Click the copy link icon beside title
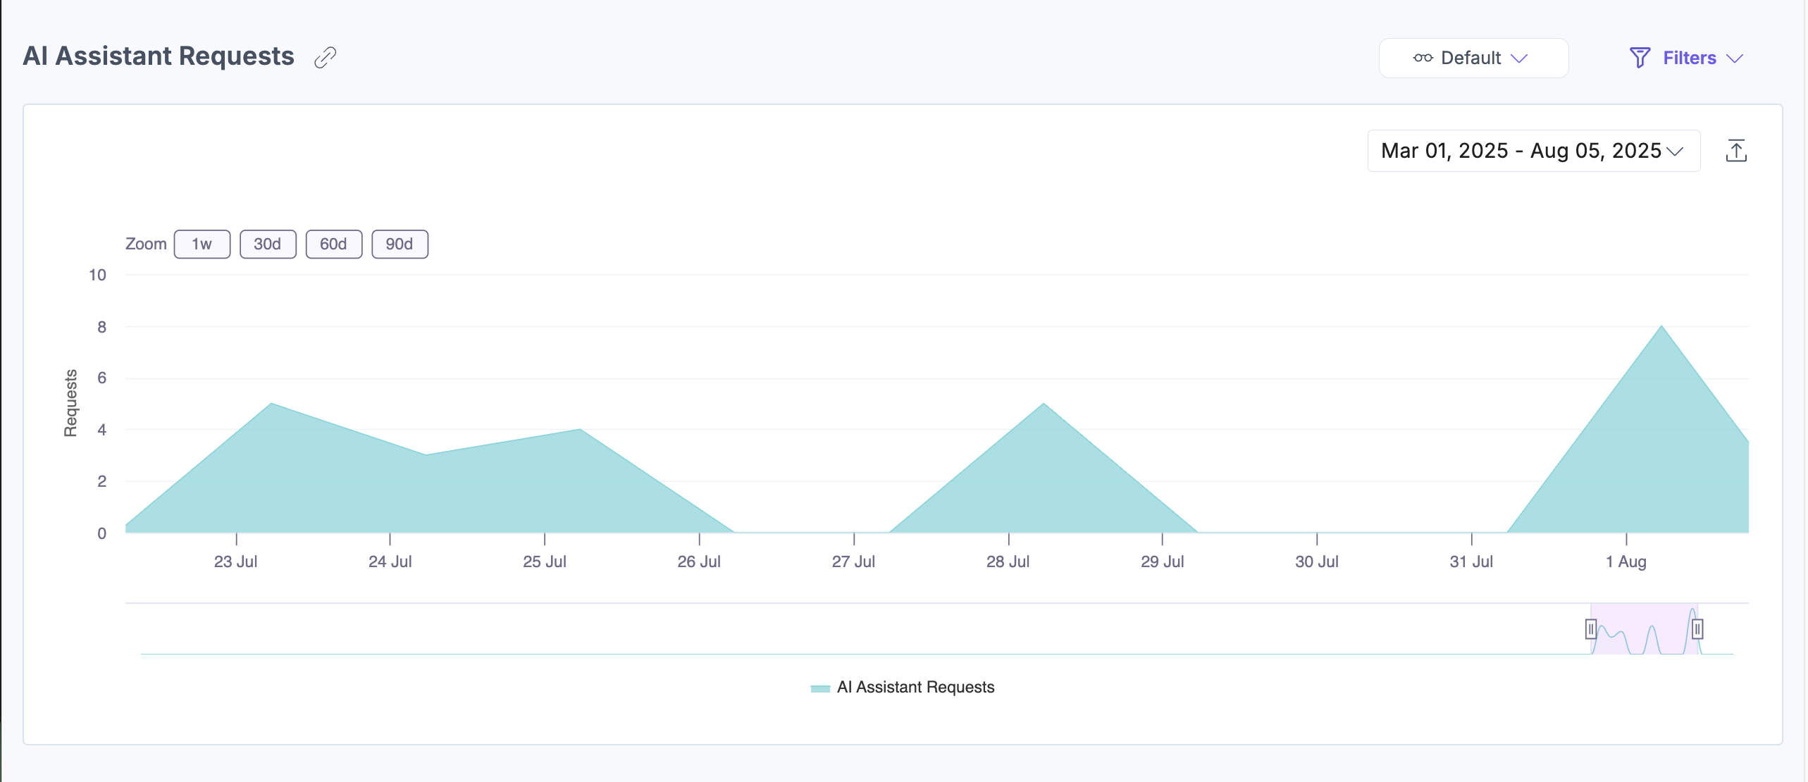 click(325, 57)
